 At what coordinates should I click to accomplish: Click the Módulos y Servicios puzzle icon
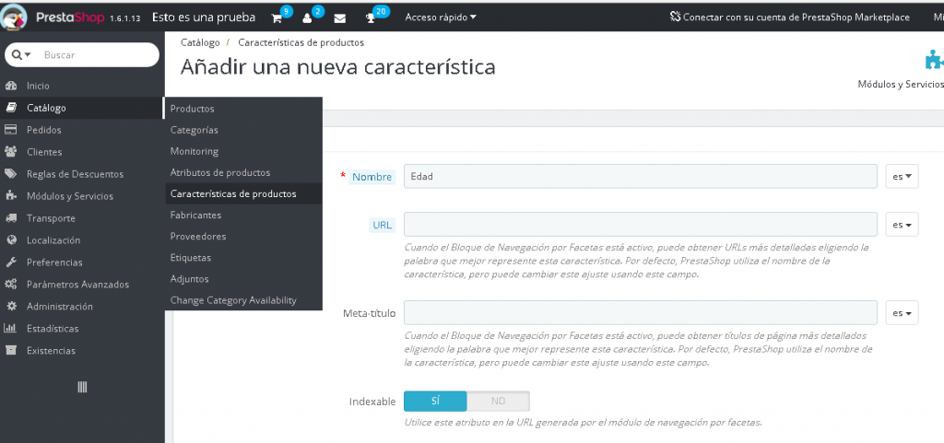(933, 61)
